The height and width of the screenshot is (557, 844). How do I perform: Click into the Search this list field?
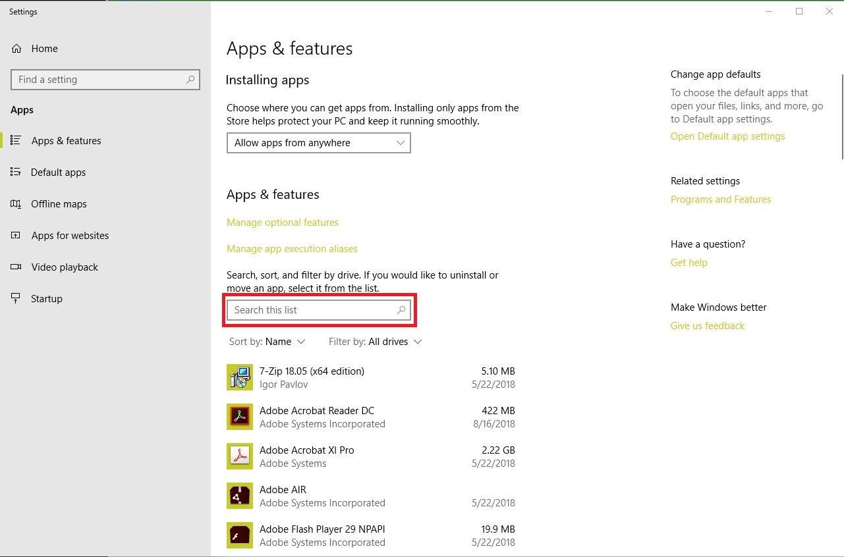310,310
